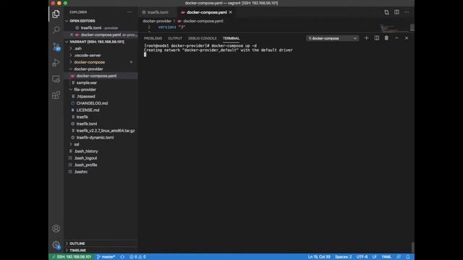Click the synchronize changes icon in status bar
Image resolution: width=463 pixels, height=260 pixels.
pyautogui.click(x=122, y=257)
